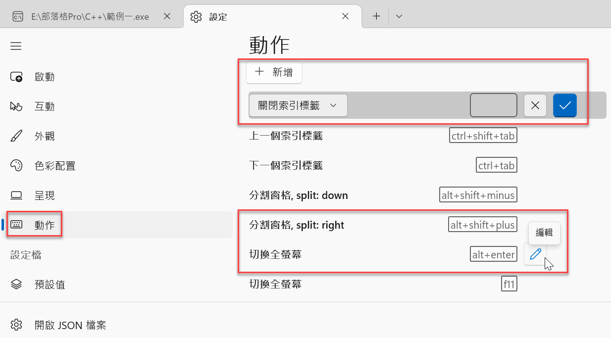
Task: Open a new tab with plus button
Action: [x=376, y=16]
